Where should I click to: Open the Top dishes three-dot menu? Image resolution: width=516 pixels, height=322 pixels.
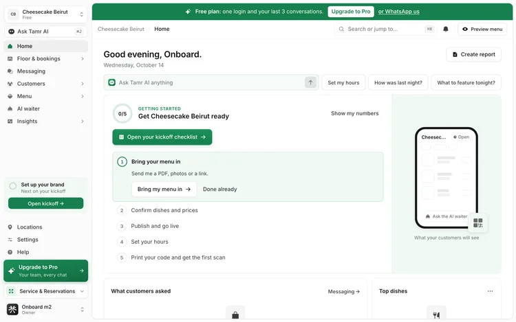tap(490, 291)
